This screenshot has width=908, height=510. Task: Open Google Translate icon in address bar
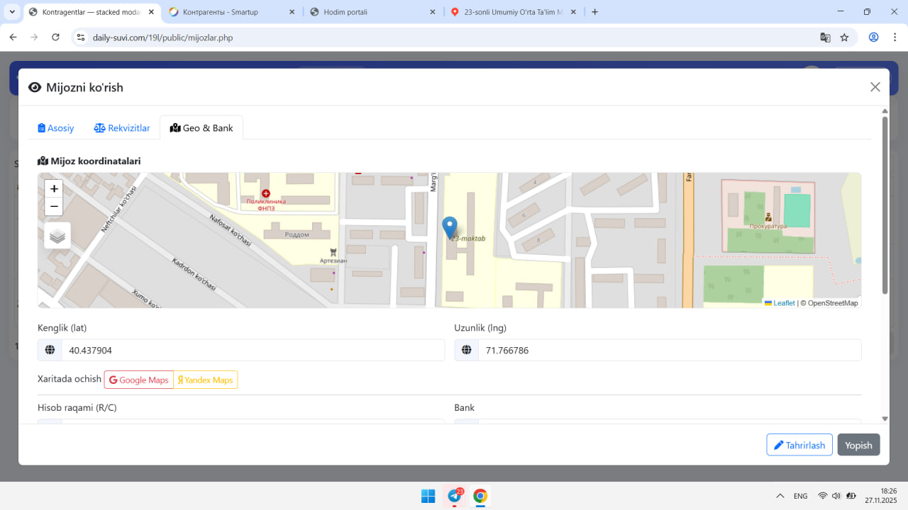click(x=825, y=38)
